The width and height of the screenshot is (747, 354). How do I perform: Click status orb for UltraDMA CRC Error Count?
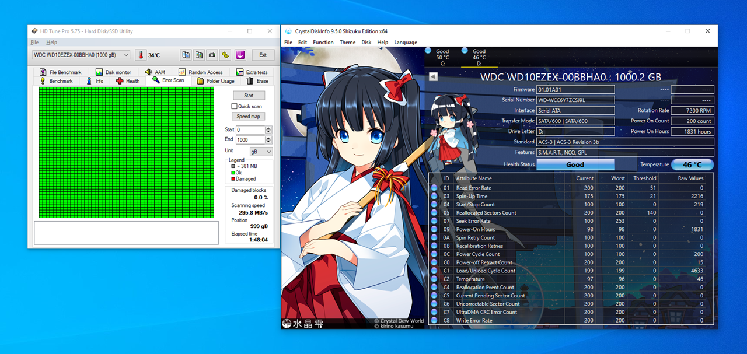pyautogui.click(x=434, y=312)
